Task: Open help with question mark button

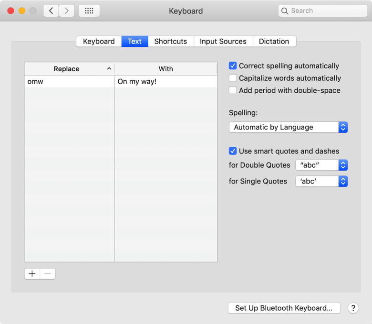Action: point(353,308)
